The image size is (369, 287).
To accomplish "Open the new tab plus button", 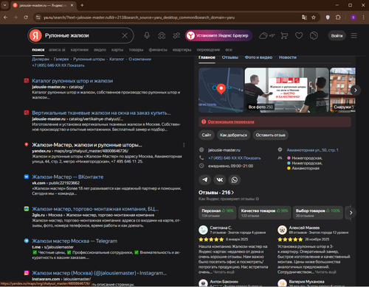I will click(x=82, y=5).
